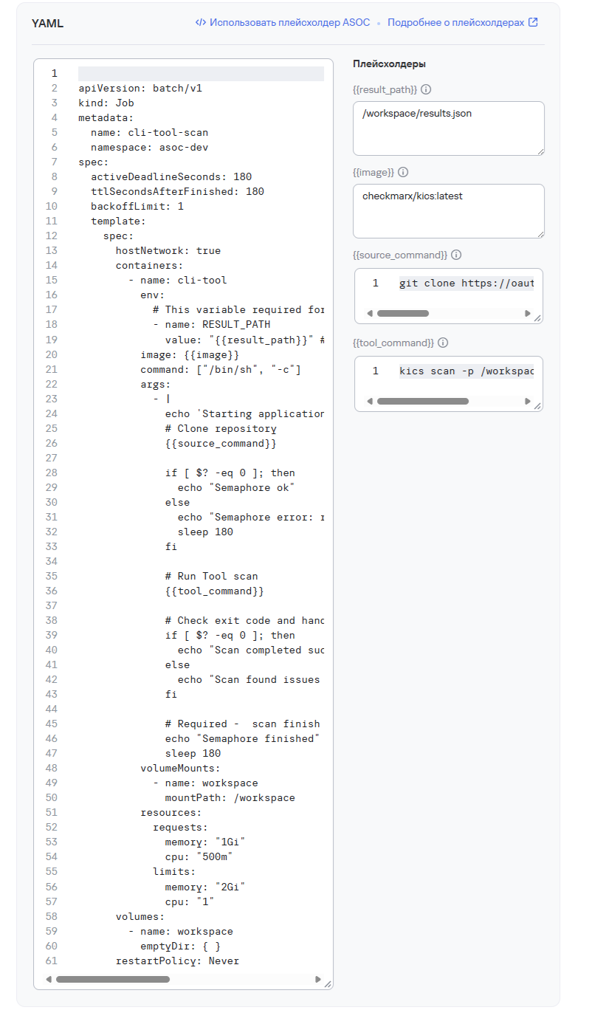Click resize handle of source_command editor
Image resolution: width=589 pixels, height=1010 pixels.
click(538, 318)
